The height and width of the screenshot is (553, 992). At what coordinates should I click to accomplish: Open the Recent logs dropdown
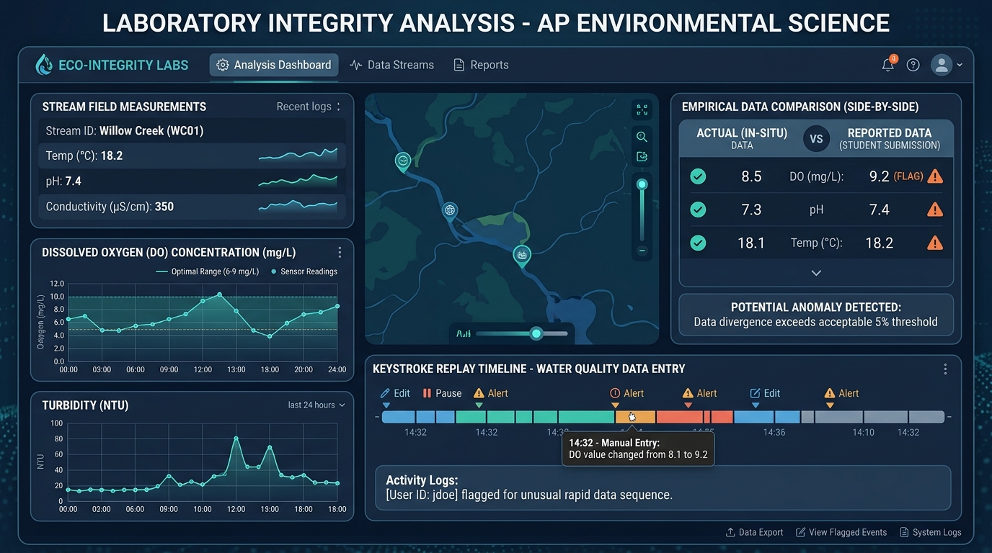pyautogui.click(x=309, y=107)
